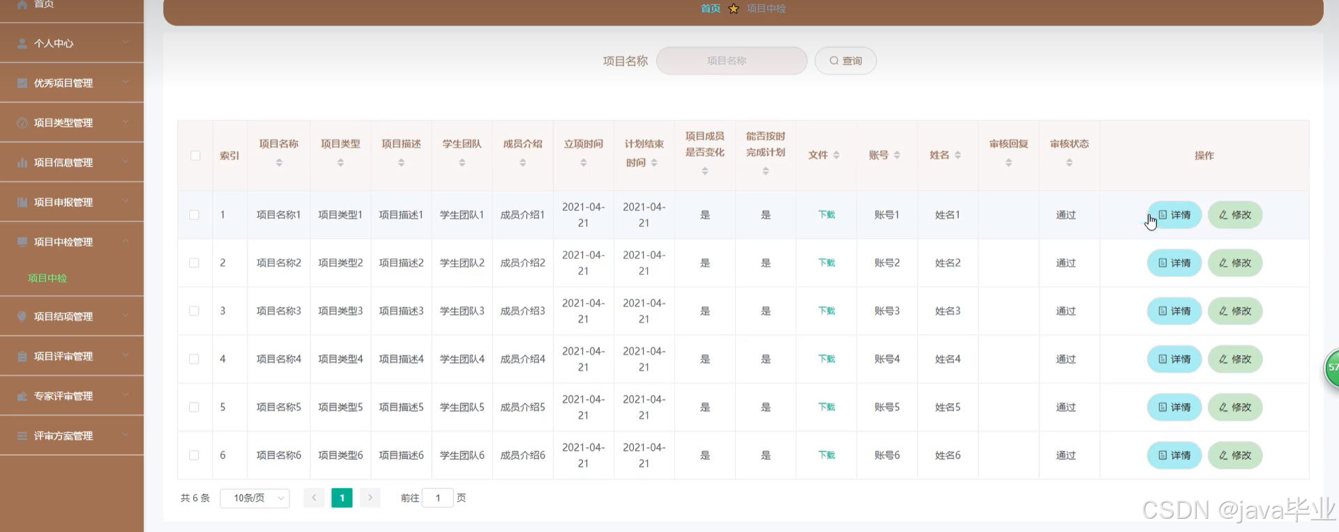1339x532 pixels.
Task: Expand the 个人中心 menu chevron
Action: tap(126, 42)
